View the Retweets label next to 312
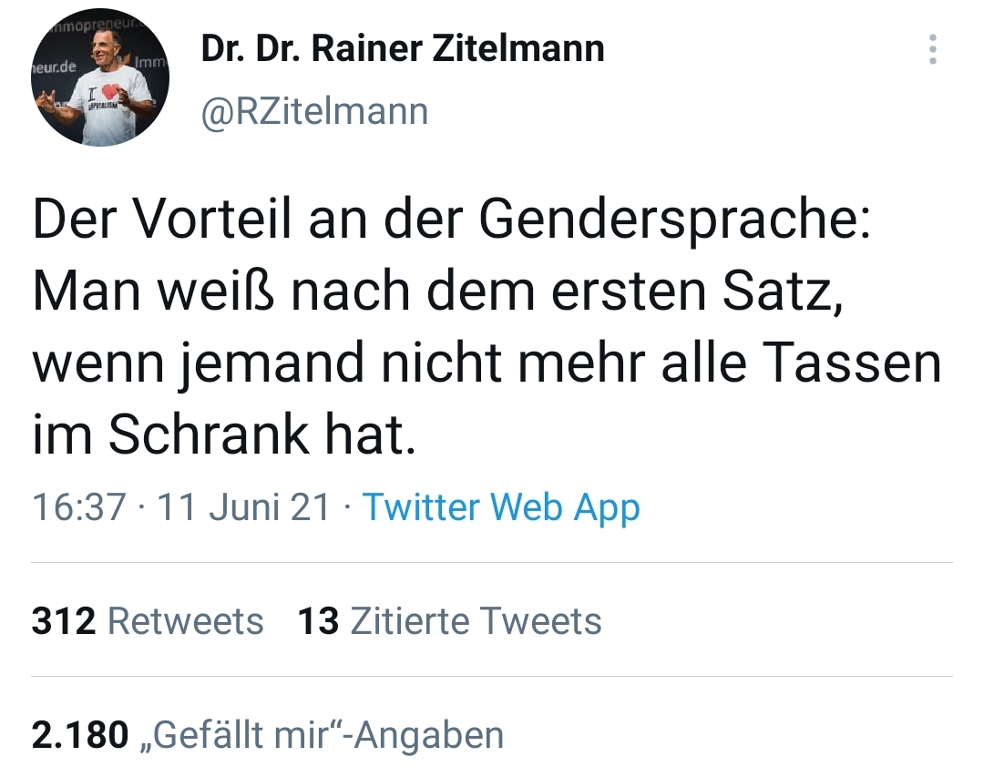Image resolution: width=984 pixels, height=777 pixels. (185, 621)
